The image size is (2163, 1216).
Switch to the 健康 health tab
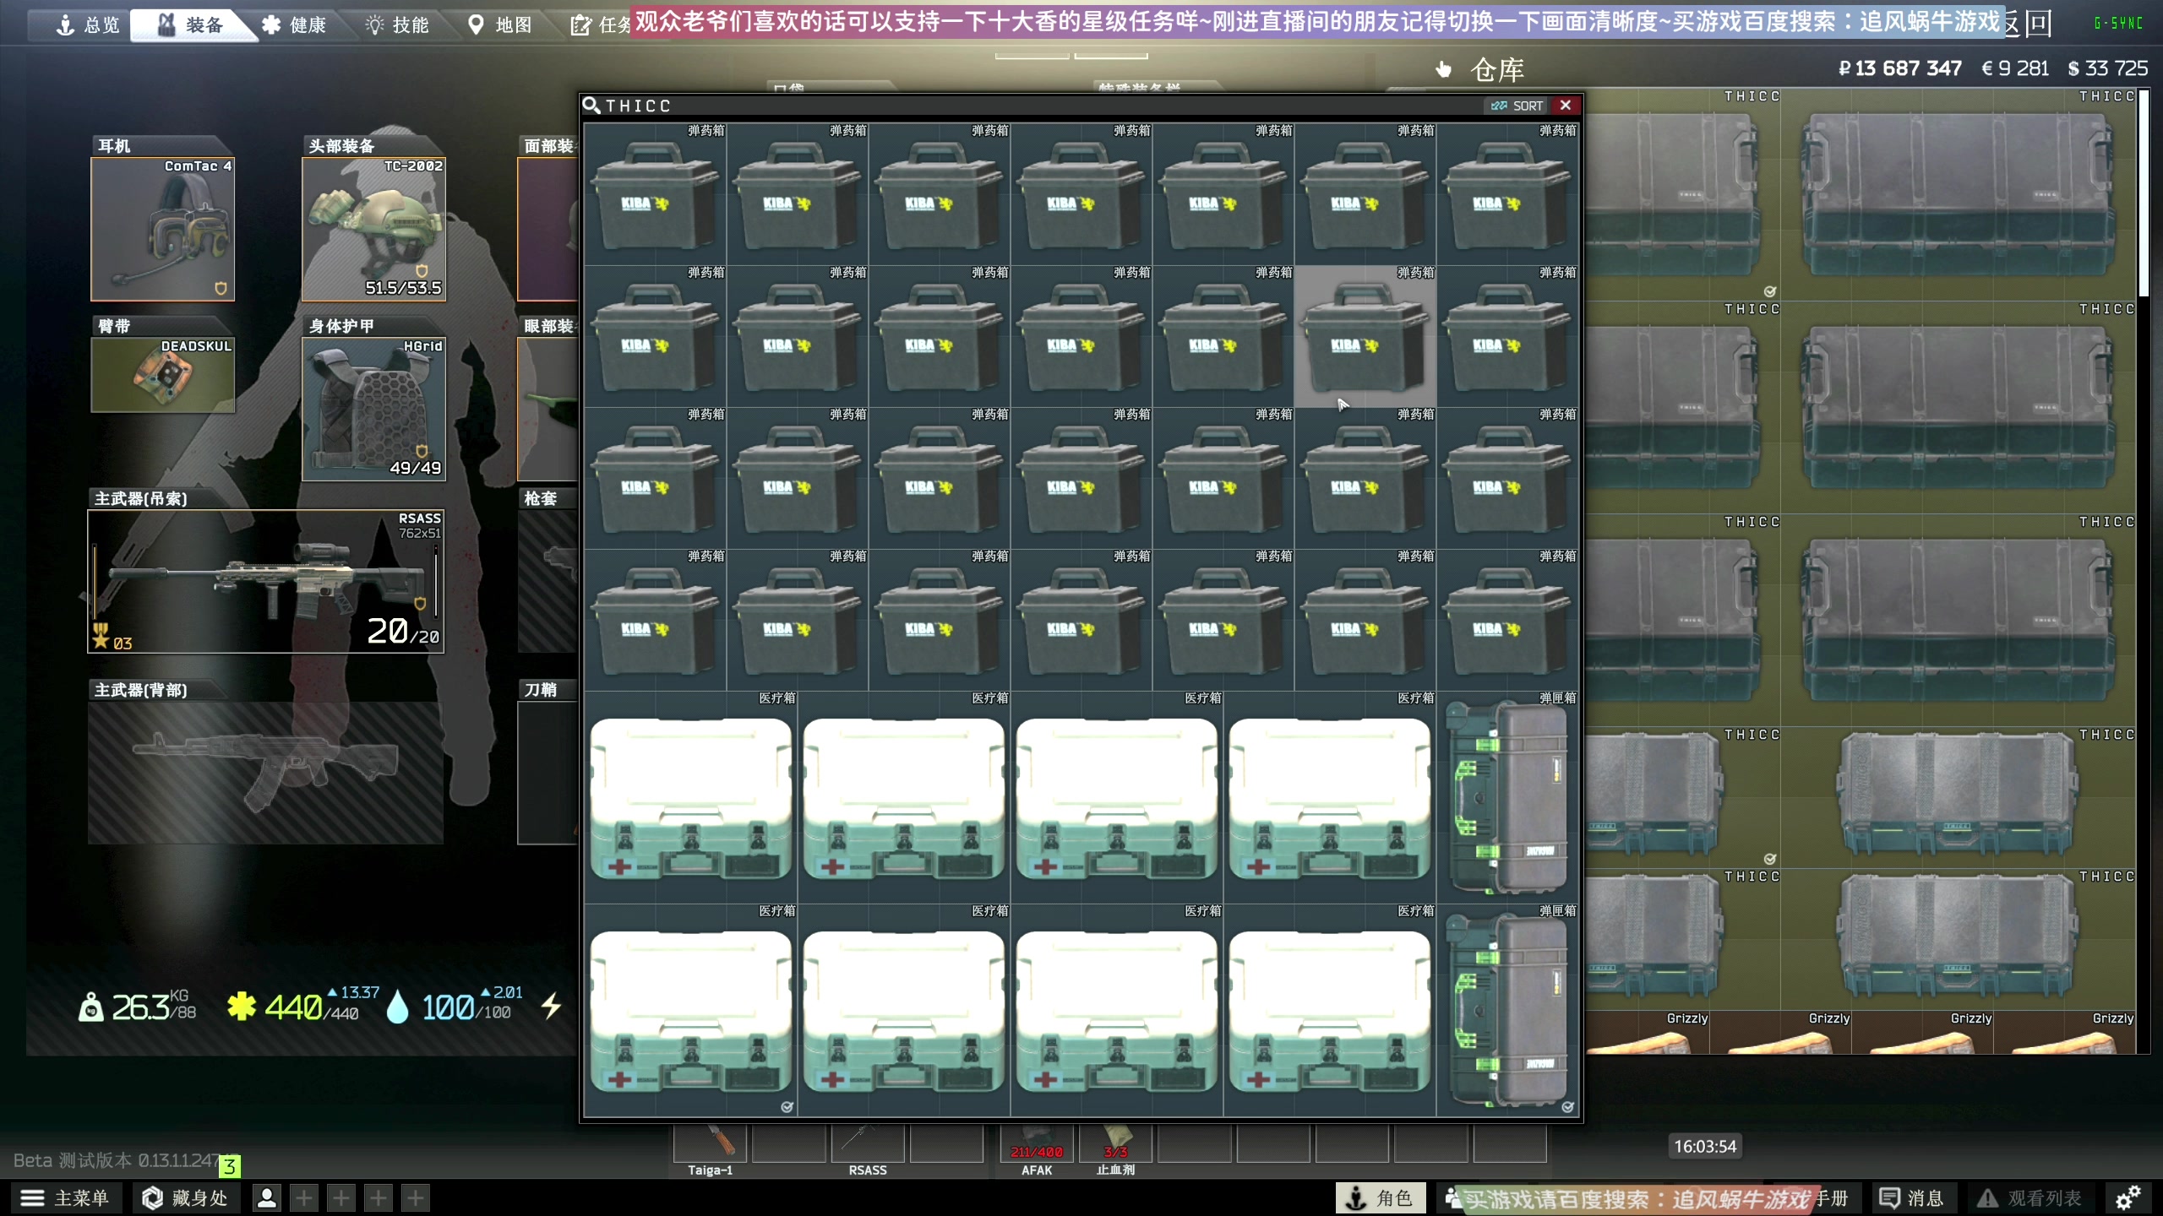(x=294, y=24)
